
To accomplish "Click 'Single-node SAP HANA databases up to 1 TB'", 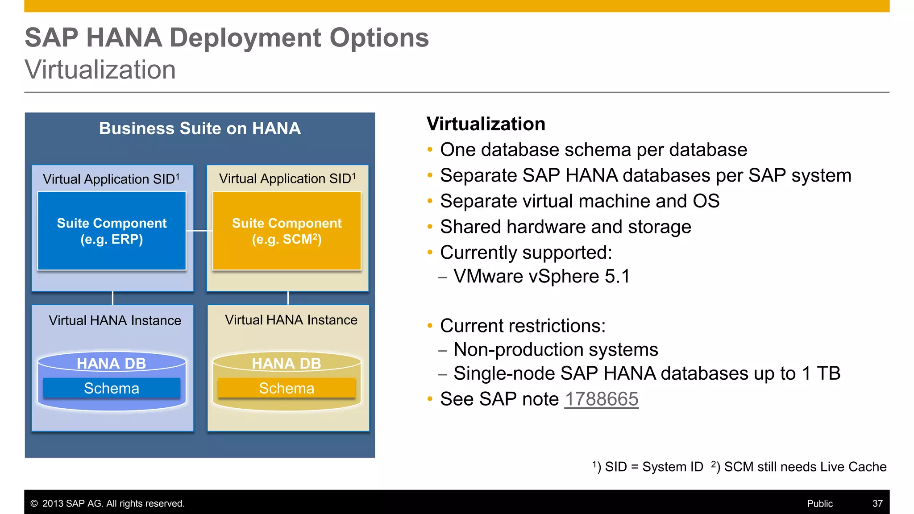I will coord(647,373).
